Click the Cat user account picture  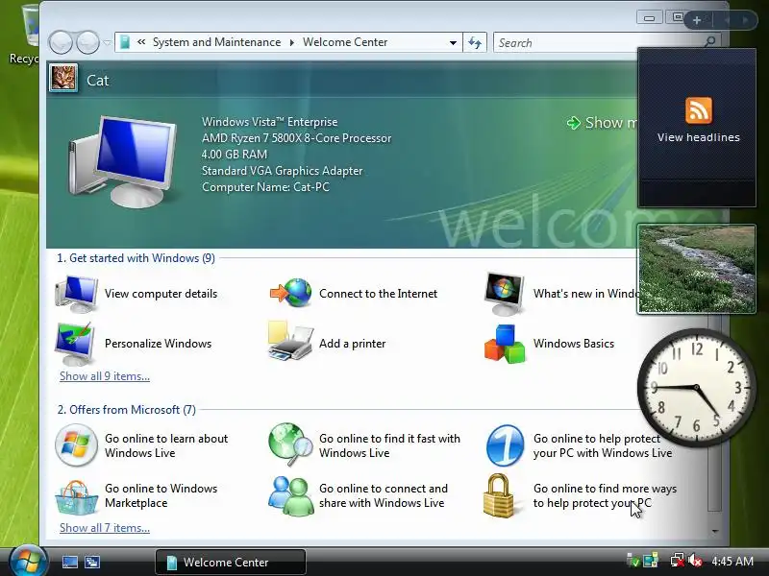63,79
